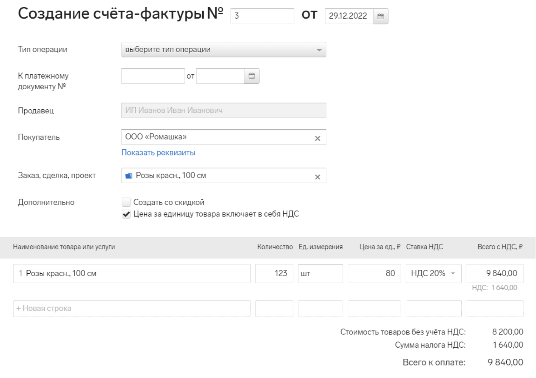This screenshot has width=536, height=378.
Task: Open the payment document date calendar
Action: pyautogui.click(x=252, y=76)
